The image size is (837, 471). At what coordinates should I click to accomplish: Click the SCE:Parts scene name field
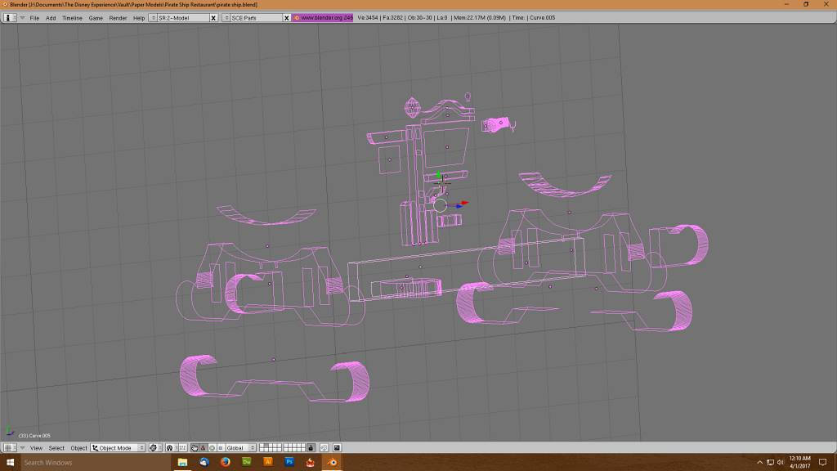(256, 18)
